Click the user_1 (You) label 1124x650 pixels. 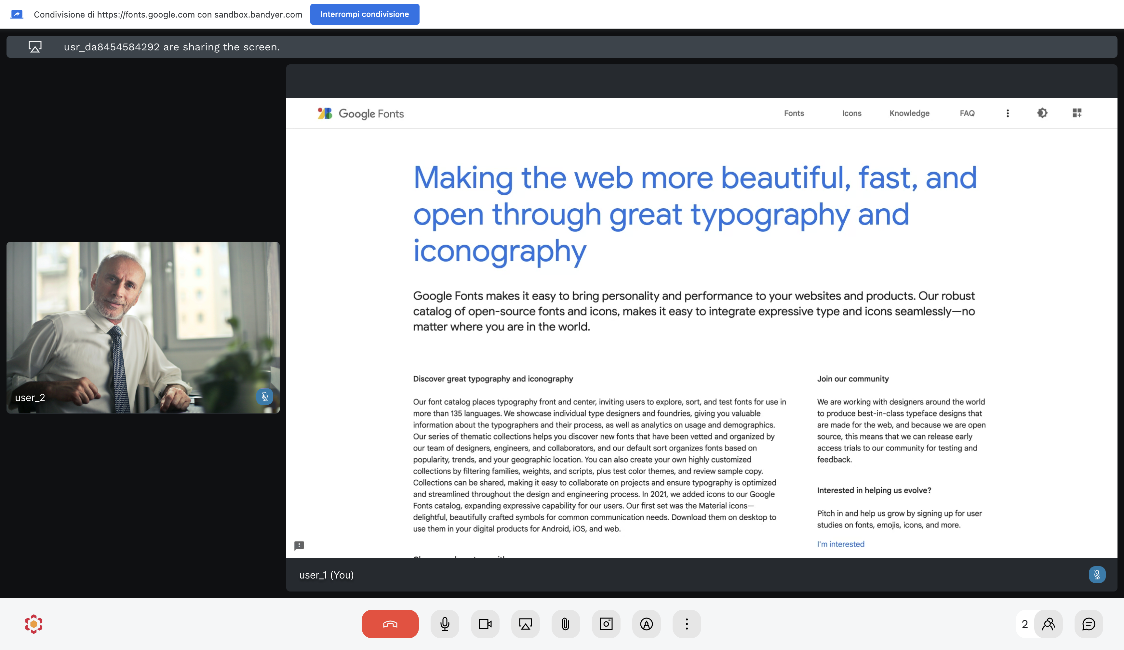(326, 575)
